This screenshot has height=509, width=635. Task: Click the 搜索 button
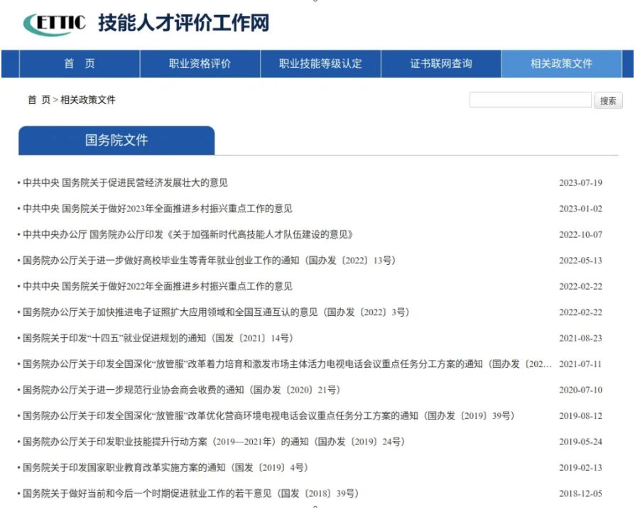(608, 100)
